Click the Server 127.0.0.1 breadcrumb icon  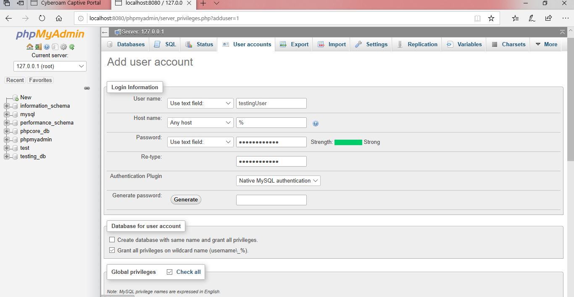click(x=118, y=32)
